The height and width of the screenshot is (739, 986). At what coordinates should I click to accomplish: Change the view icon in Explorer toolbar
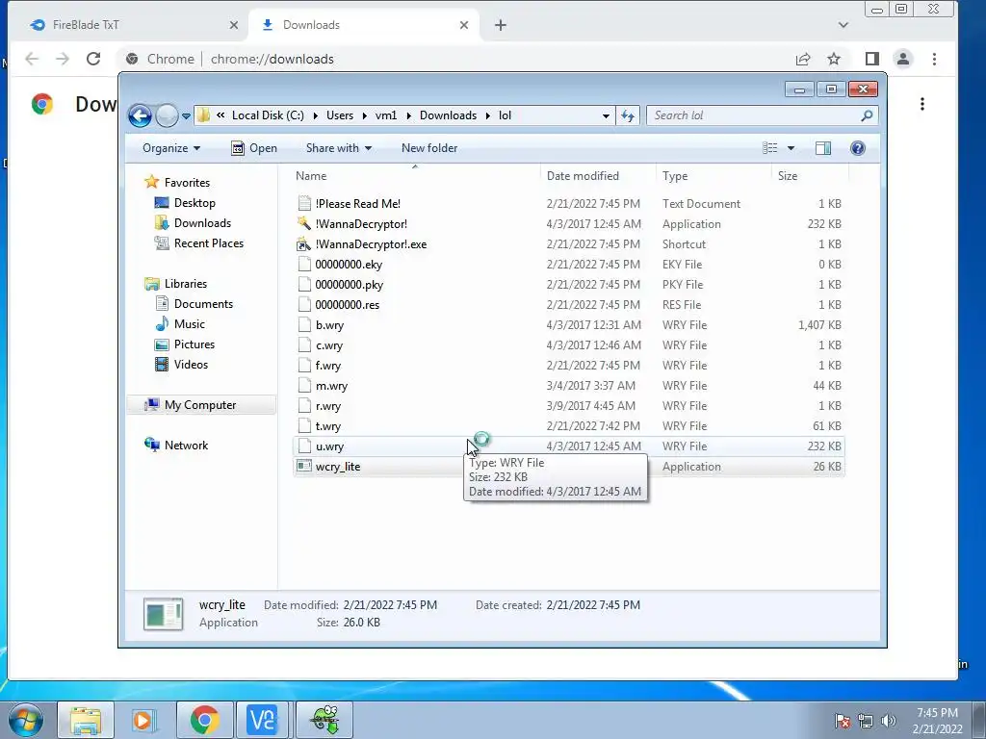coord(769,148)
